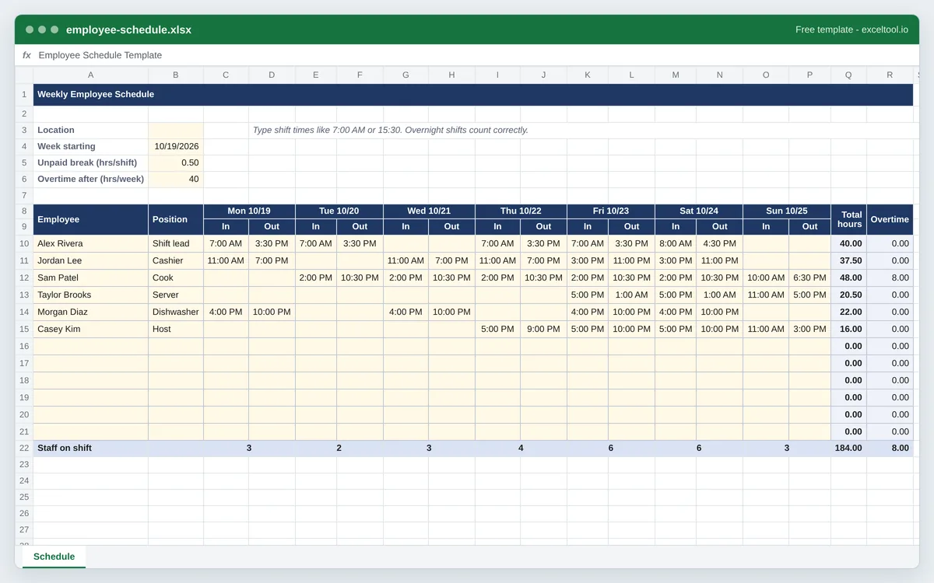Screen dimensions: 934x583
Task: Click the Tue 10/20 header cell
Action: point(339,211)
